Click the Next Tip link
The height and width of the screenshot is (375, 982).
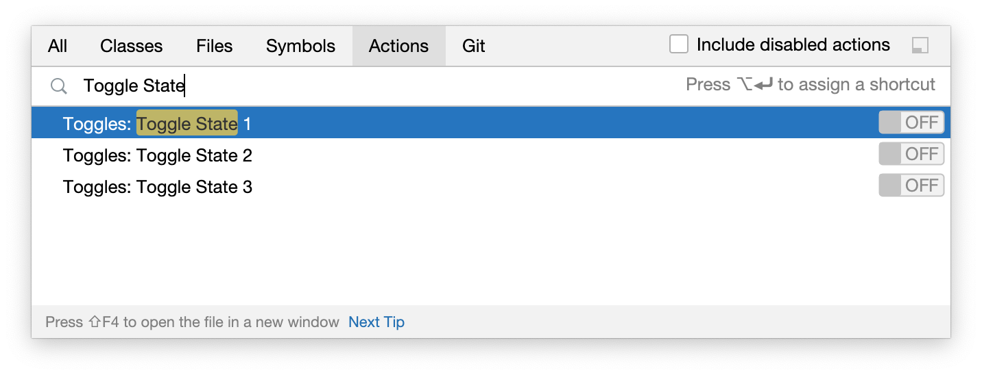376,322
